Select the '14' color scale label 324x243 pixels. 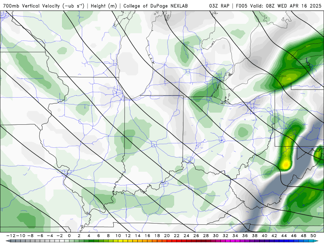coord(138,236)
